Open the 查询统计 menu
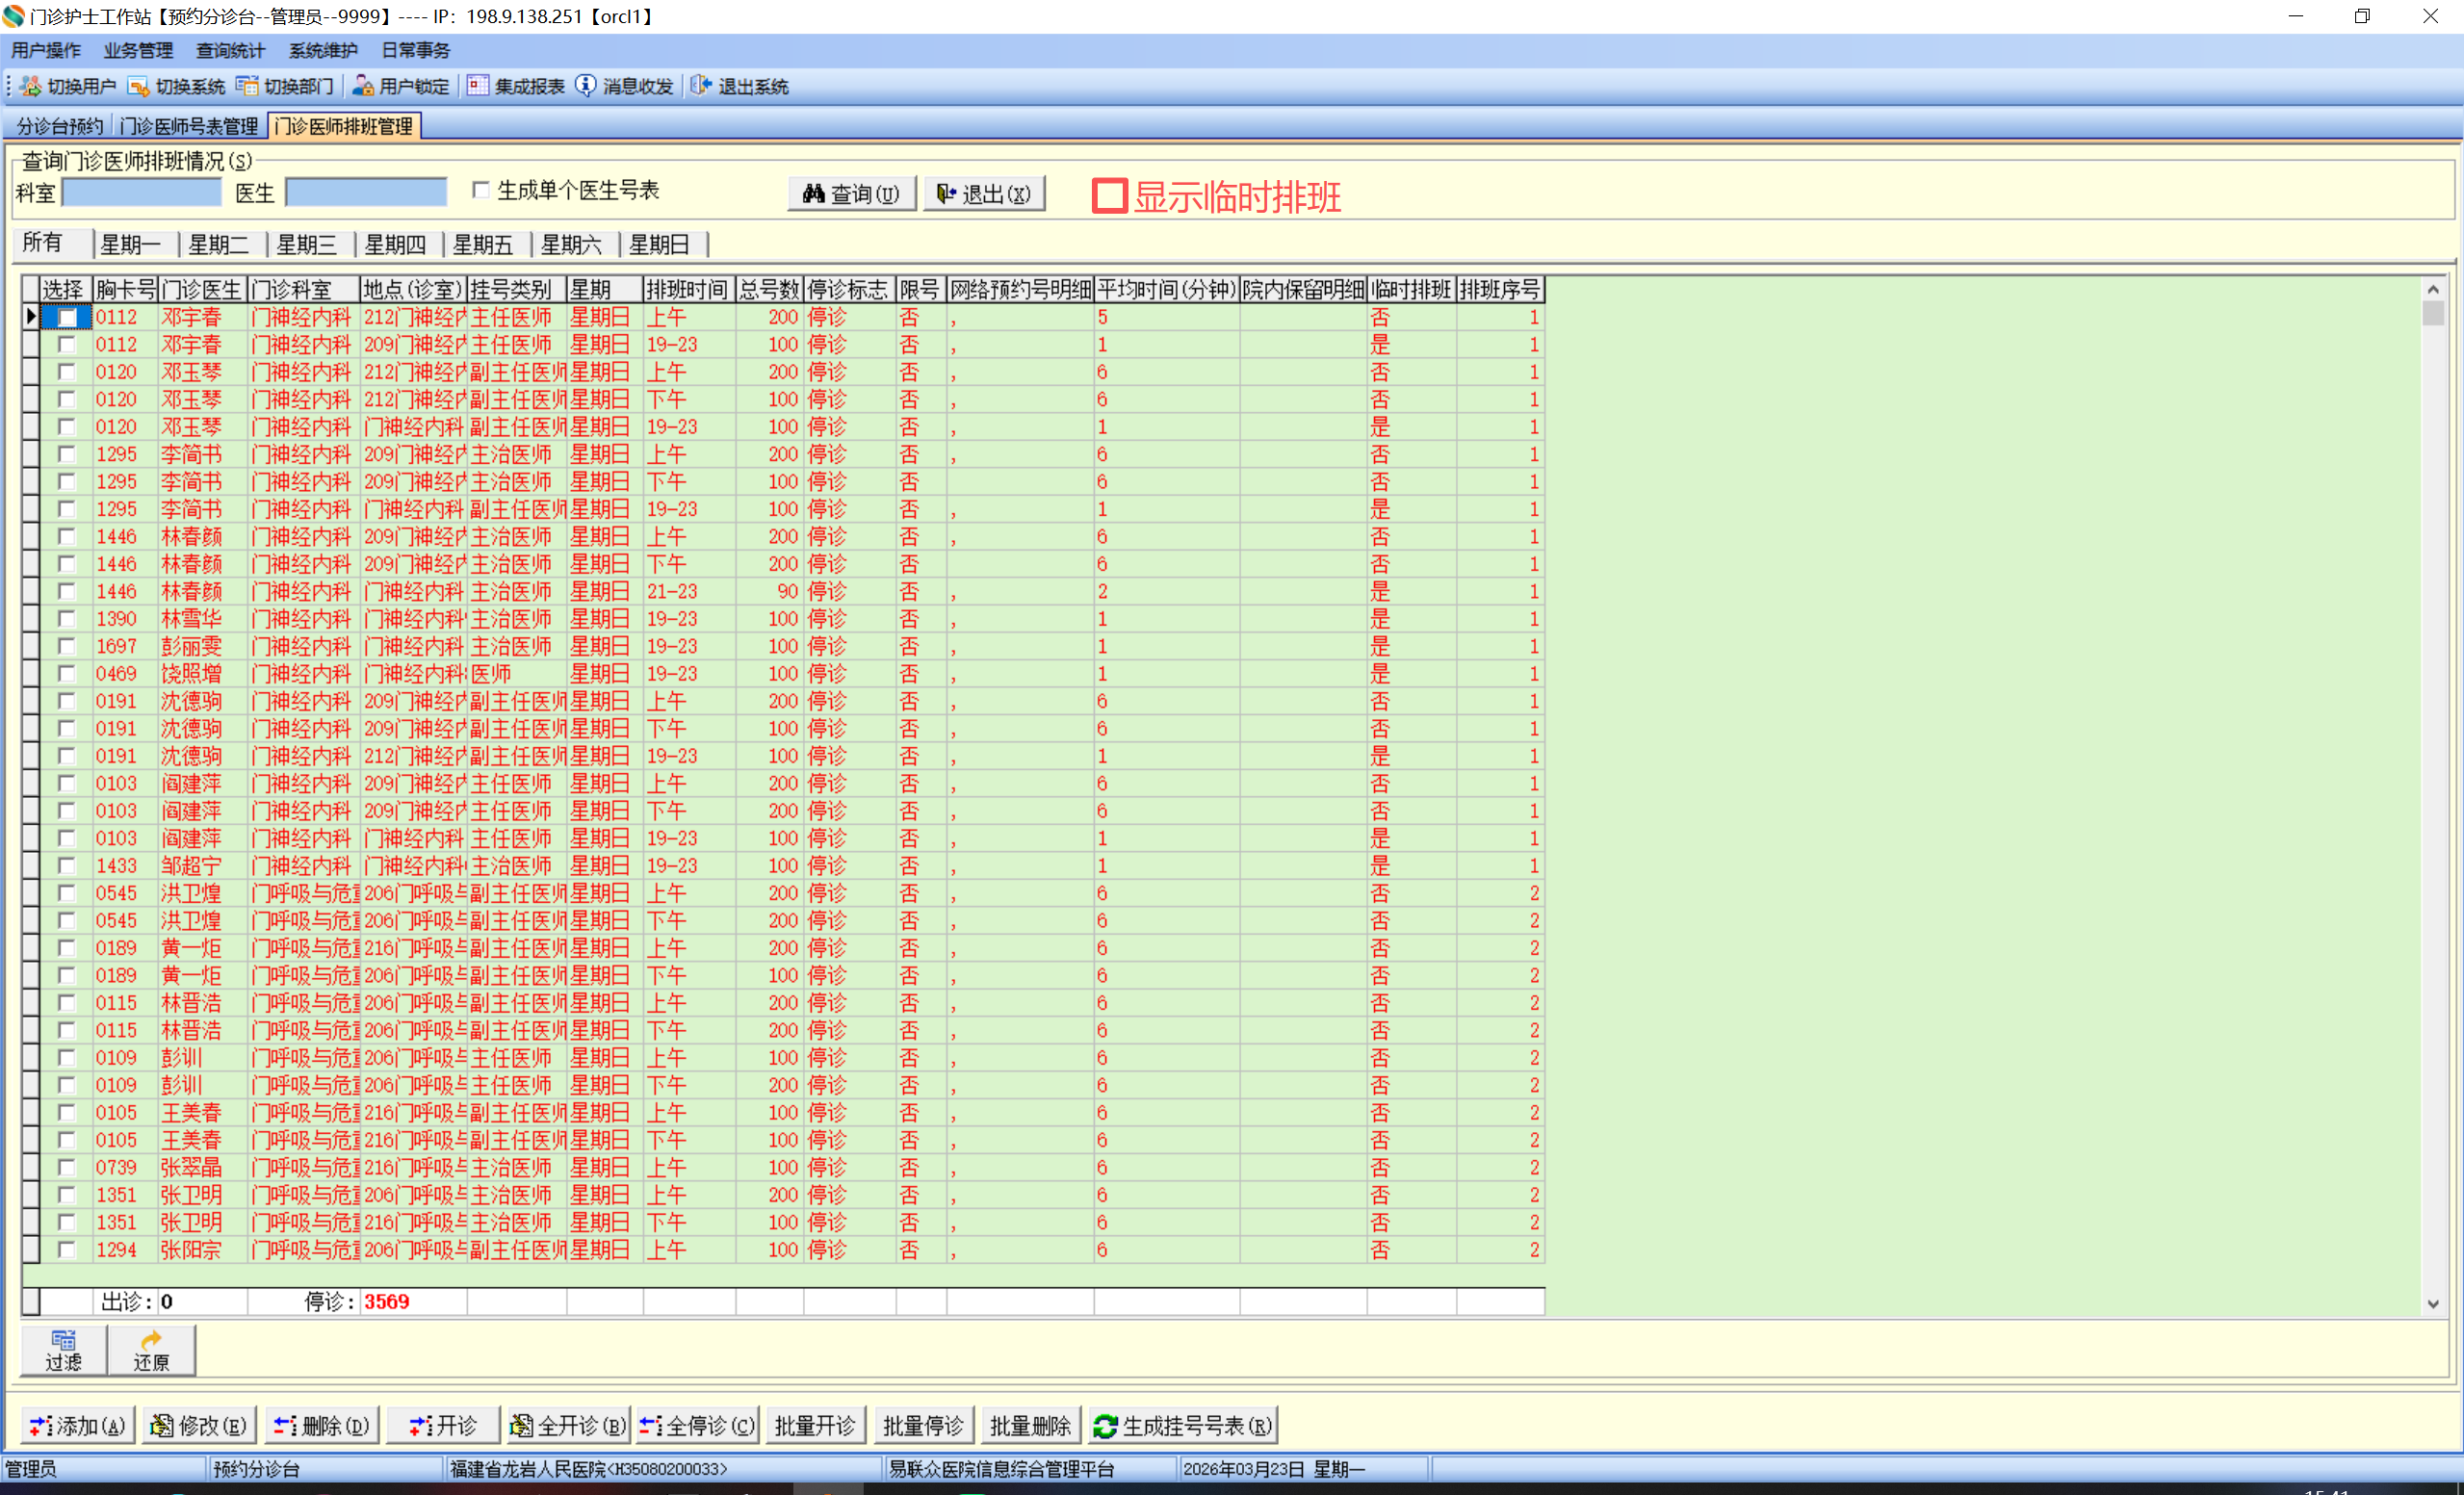The height and width of the screenshot is (1495, 2464). [x=230, y=50]
